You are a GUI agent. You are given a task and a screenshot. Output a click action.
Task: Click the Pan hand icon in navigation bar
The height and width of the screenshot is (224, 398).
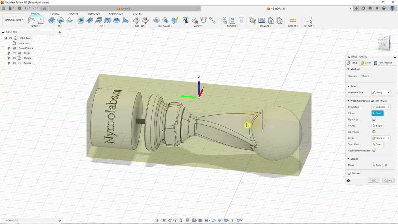(170, 220)
